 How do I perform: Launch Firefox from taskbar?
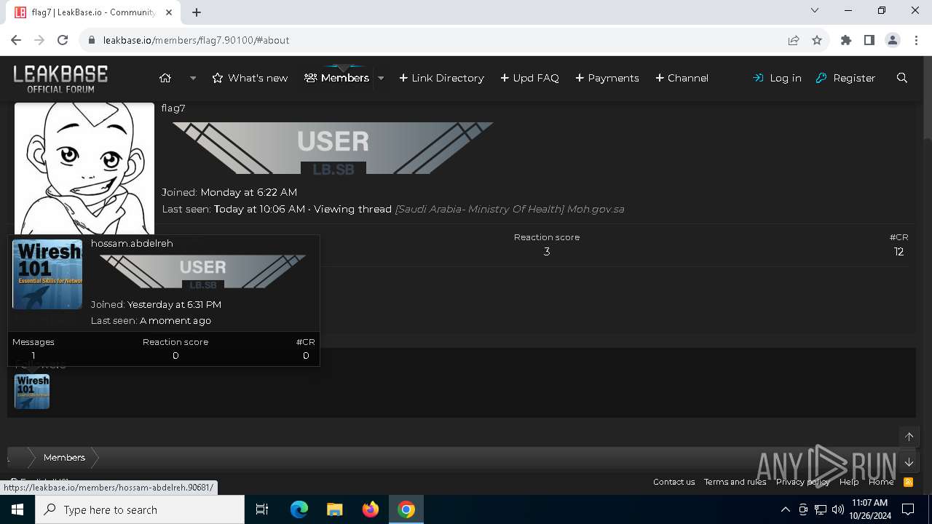coord(371,509)
